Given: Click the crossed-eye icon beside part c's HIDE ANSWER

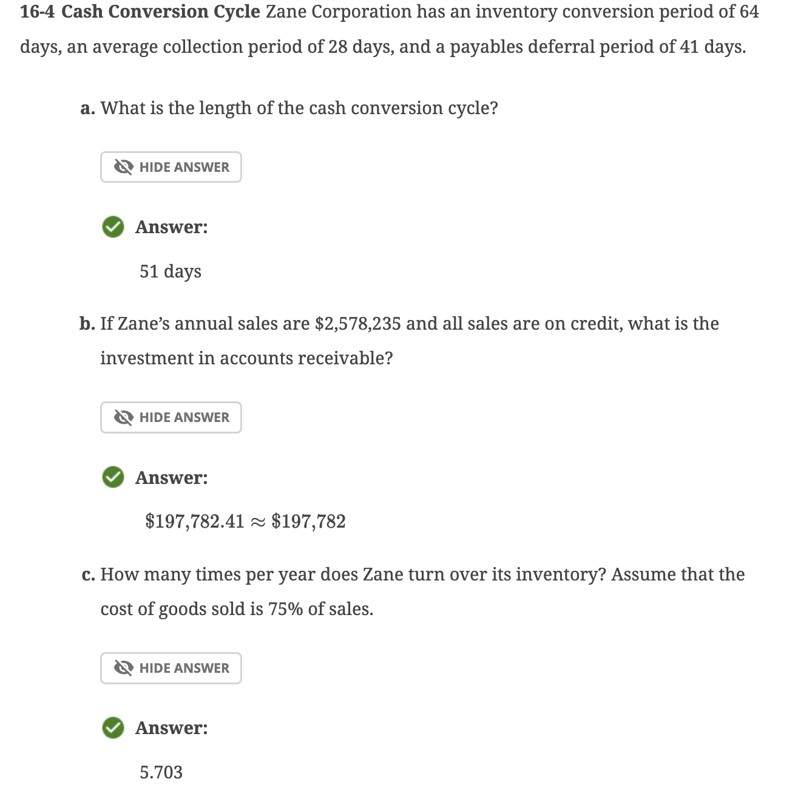Looking at the screenshot, I should [x=124, y=668].
